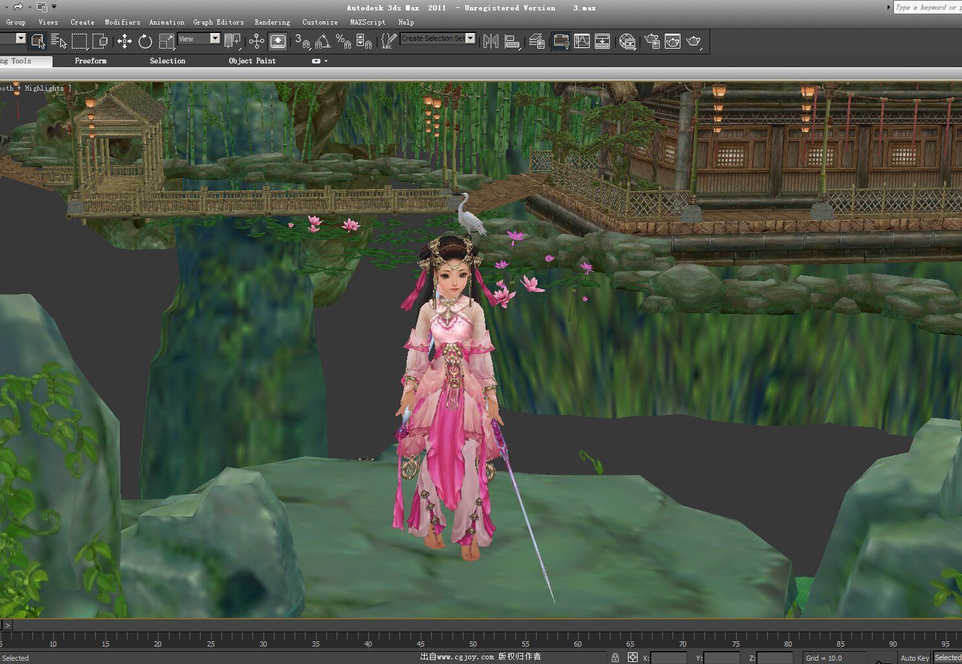The image size is (962, 664).
Task: Open the Modifiers menu
Action: pos(122,22)
